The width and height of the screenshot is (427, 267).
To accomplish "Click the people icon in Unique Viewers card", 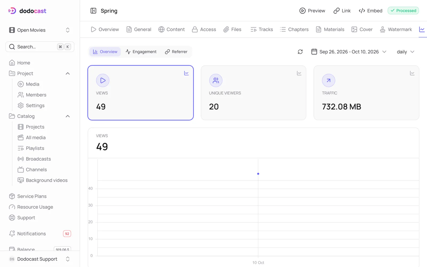I will click(216, 80).
